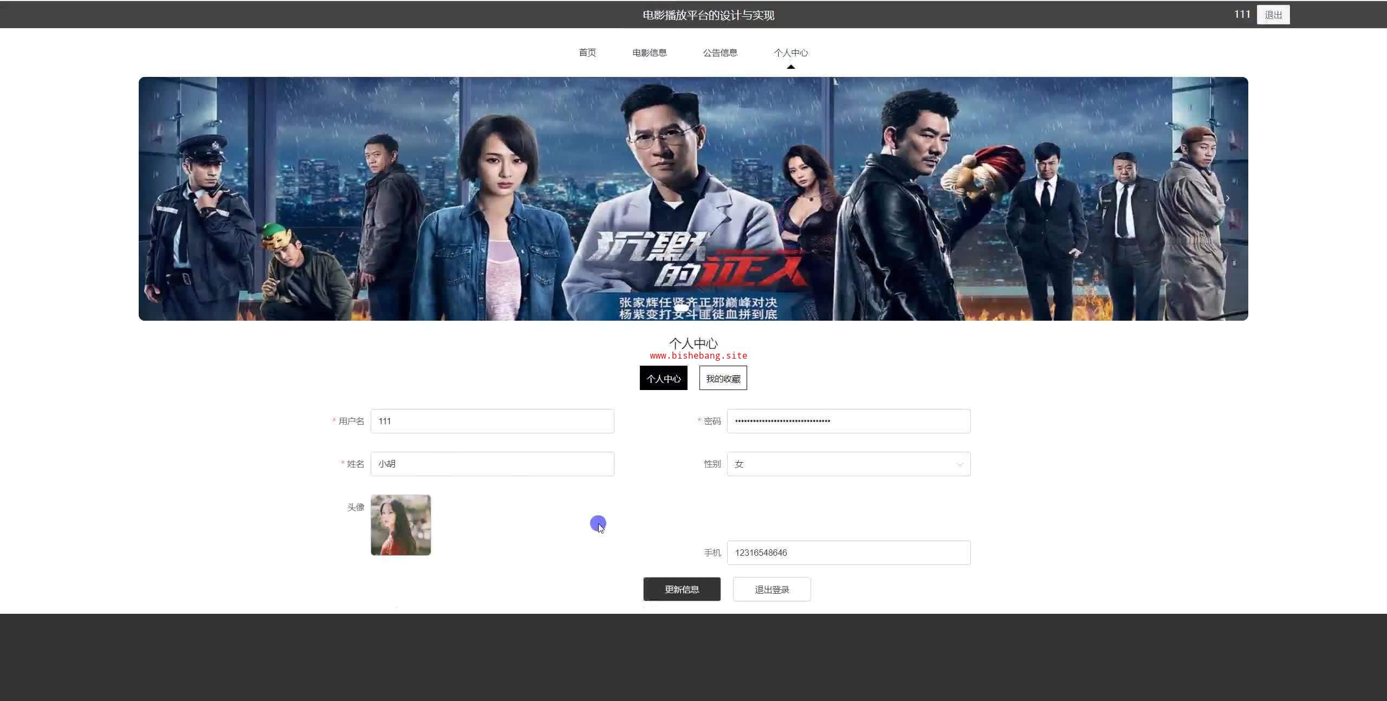1387x701 pixels.
Task: Select the black 个人中心 tab button
Action: (x=663, y=378)
